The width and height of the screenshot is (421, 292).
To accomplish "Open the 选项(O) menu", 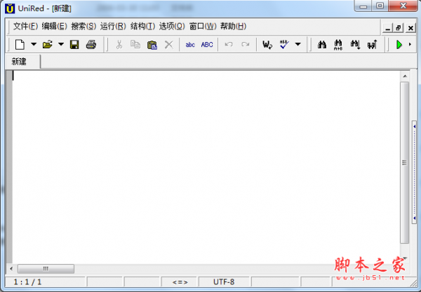I will pyautogui.click(x=172, y=26).
